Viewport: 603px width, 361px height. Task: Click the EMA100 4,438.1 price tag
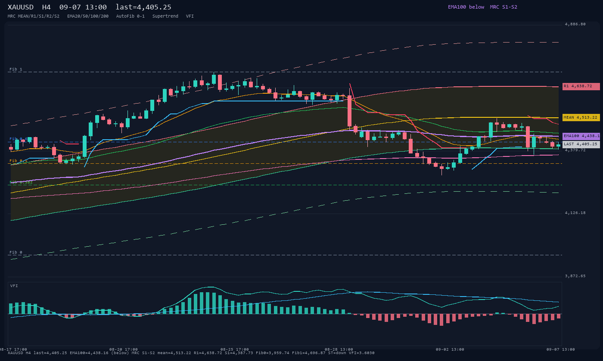tap(581, 136)
